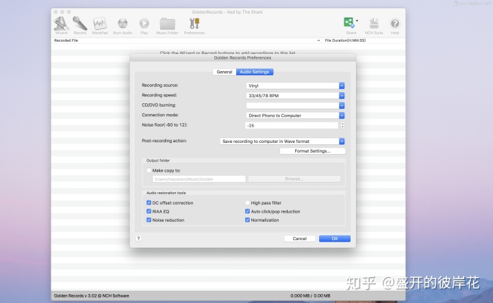Sort by Recorded File column header
The image size is (493, 303).
(x=66, y=40)
